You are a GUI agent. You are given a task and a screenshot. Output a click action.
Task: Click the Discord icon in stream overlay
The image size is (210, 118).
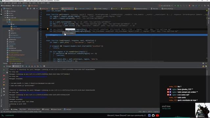click(149, 115)
